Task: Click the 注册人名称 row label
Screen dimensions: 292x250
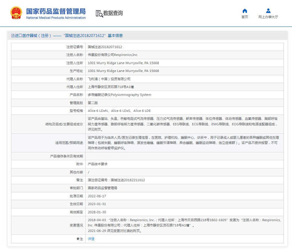Action: click(x=75, y=55)
